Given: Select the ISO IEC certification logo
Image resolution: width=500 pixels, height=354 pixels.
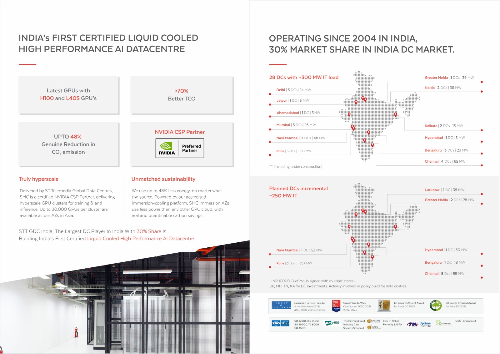Looking at the screenshot, I should click(280, 323).
